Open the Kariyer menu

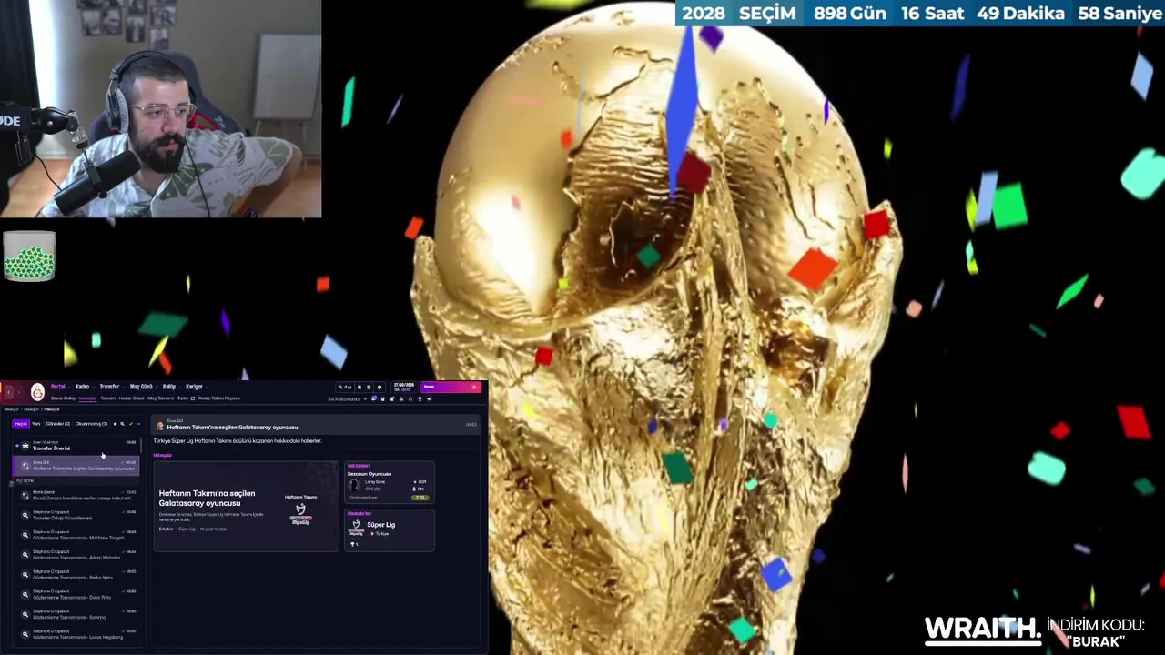(194, 387)
